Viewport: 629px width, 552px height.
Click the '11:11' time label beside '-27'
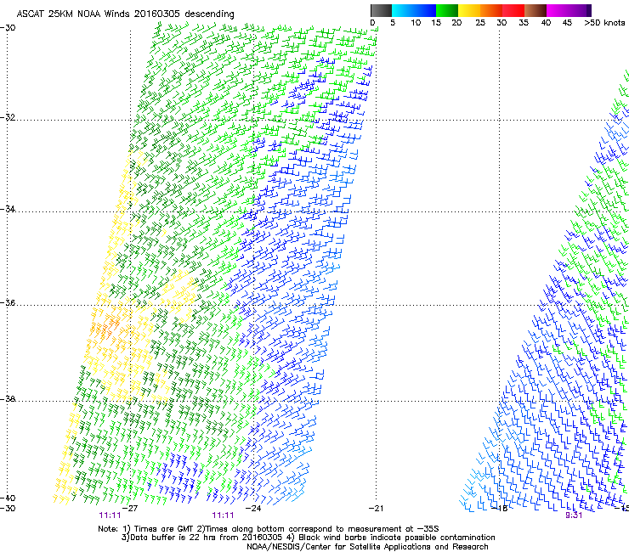(110, 515)
